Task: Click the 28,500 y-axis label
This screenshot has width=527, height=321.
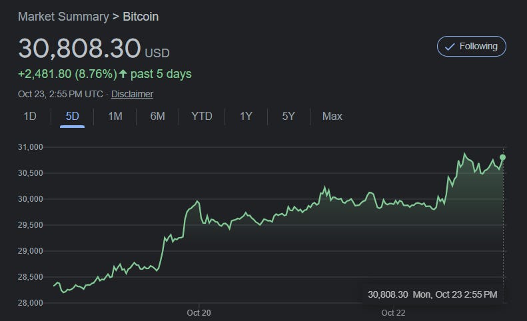Action: click(x=30, y=277)
